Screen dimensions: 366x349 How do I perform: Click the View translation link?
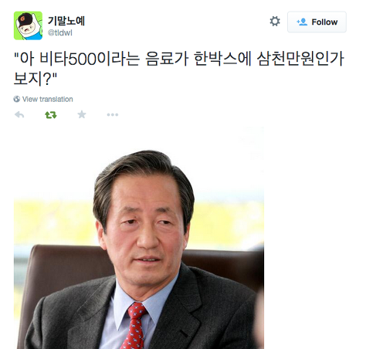coord(48,99)
